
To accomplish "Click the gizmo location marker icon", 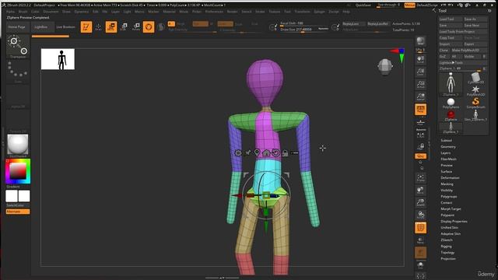I will tap(257, 152).
